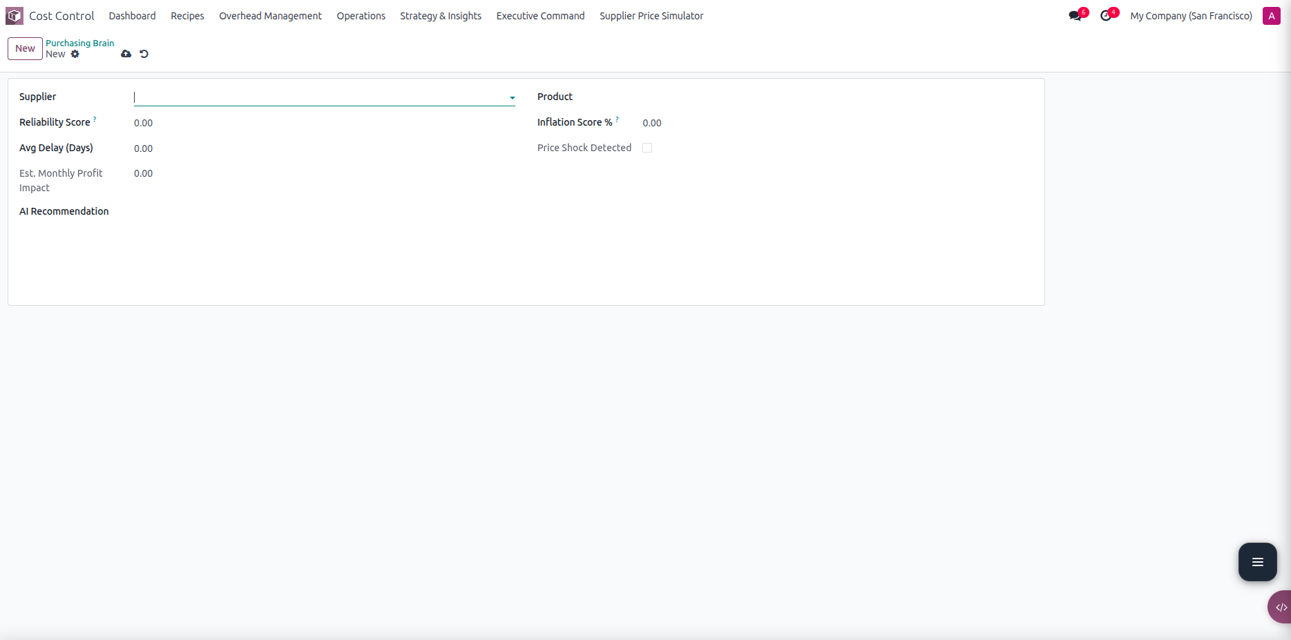Open the Supplier Price Simulator menu
The width and height of the screenshot is (1291, 640).
[651, 16]
